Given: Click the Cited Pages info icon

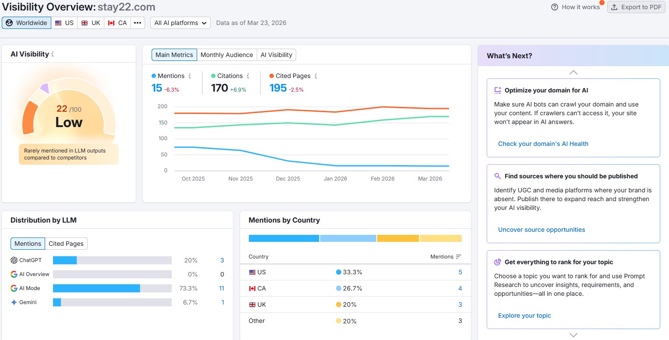Looking at the screenshot, I should click(x=316, y=76).
